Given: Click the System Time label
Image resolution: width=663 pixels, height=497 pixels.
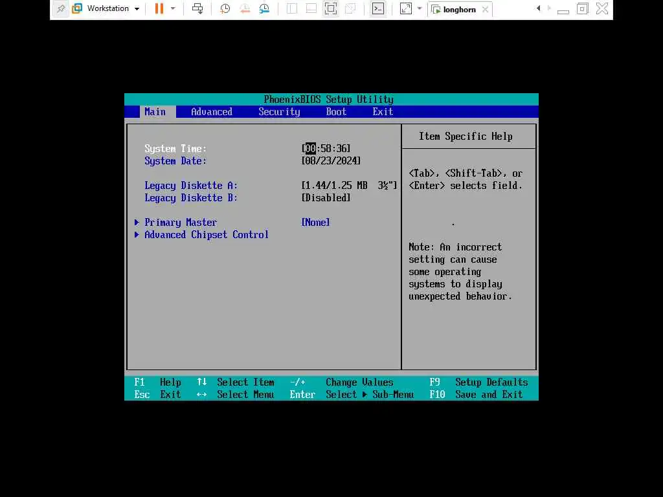Looking at the screenshot, I should [x=175, y=148].
